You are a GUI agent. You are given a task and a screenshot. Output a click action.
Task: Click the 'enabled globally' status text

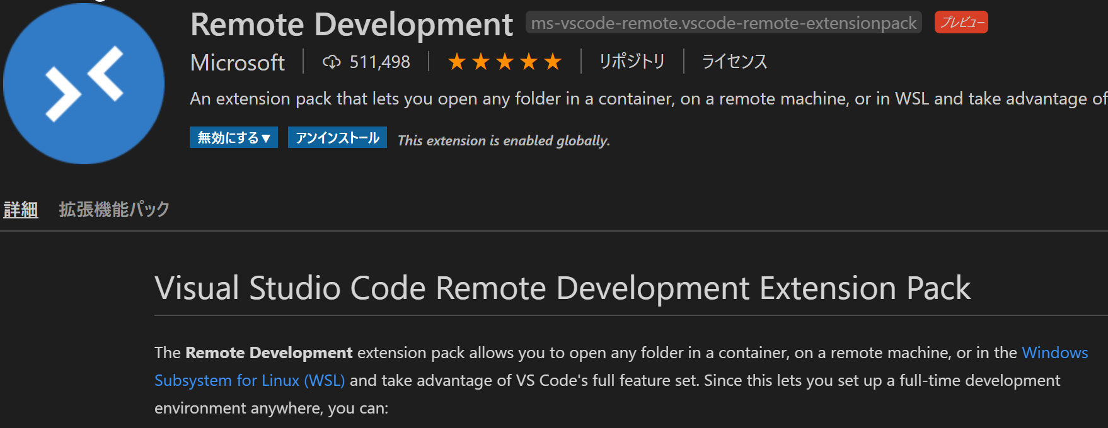pyautogui.click(x=504, y=140)
